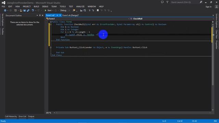Click Sign in link

pyautogui.click(x=208, y=7)
